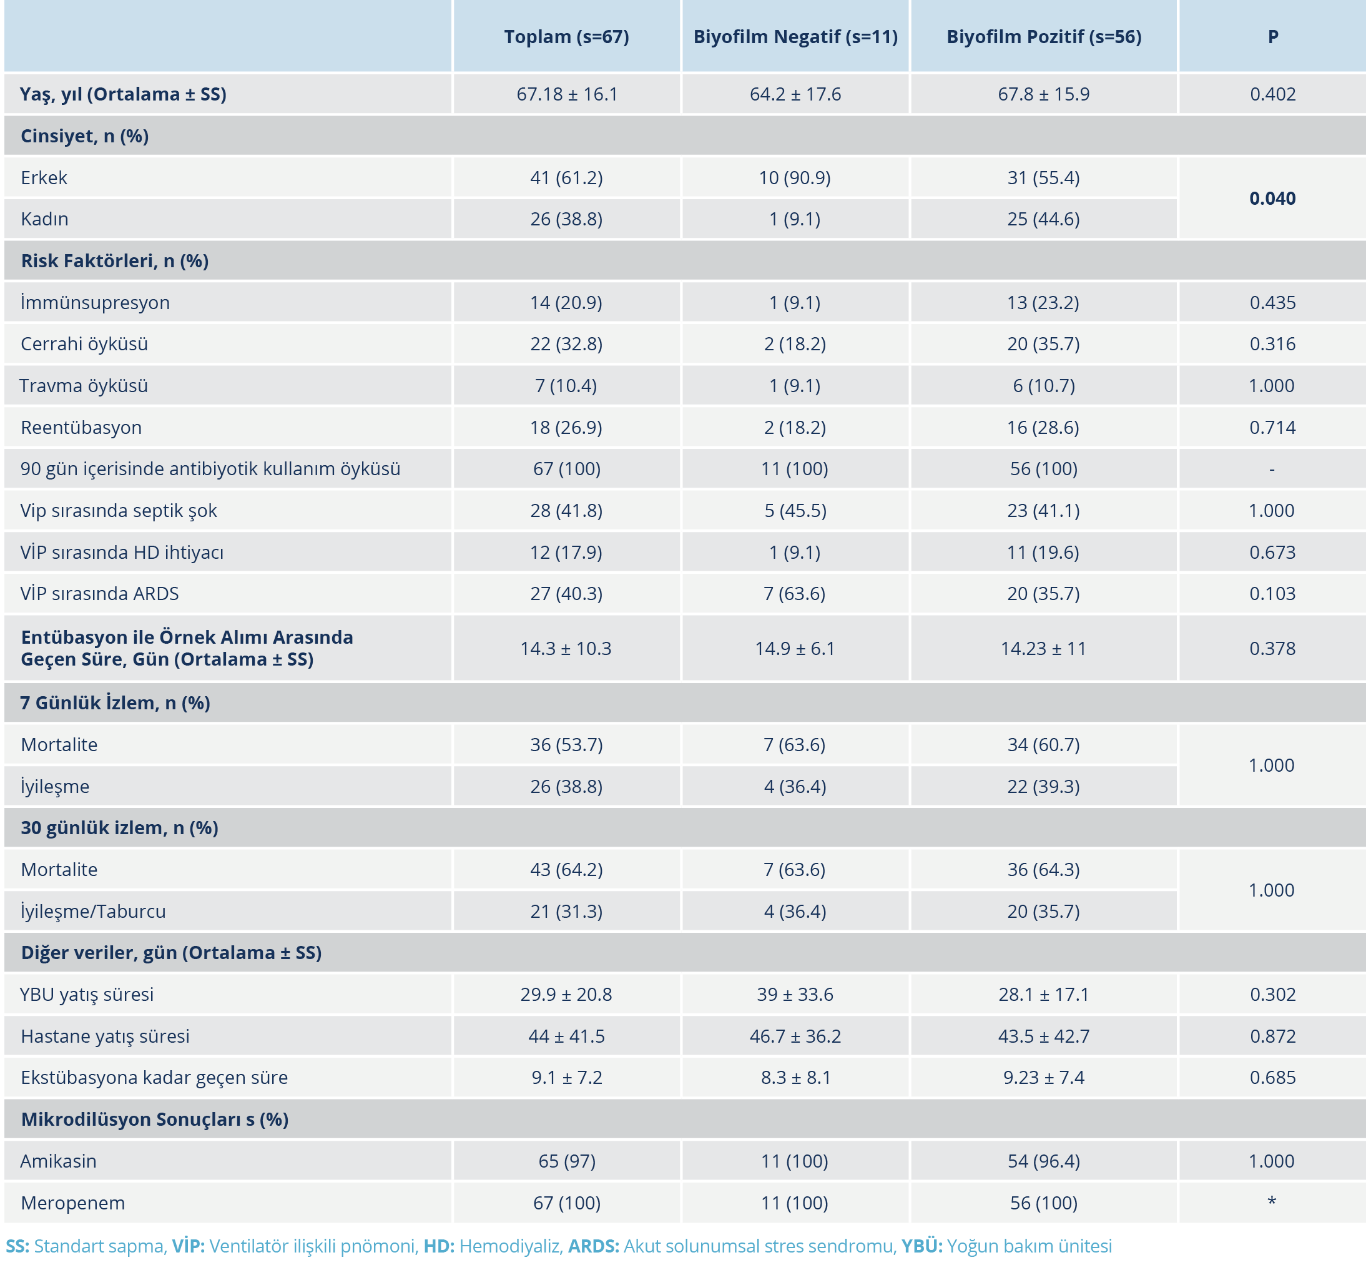Screen dimensions: 1366x1265
Task: Click the asterisk in the Meropenem row
Action: pyautogui.click(x=1271, y=1203)
